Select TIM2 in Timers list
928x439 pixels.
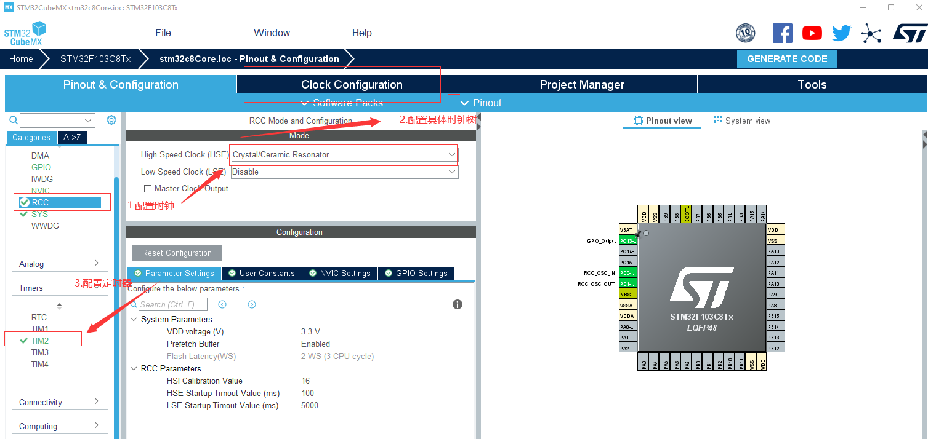[x=40, y=341]
